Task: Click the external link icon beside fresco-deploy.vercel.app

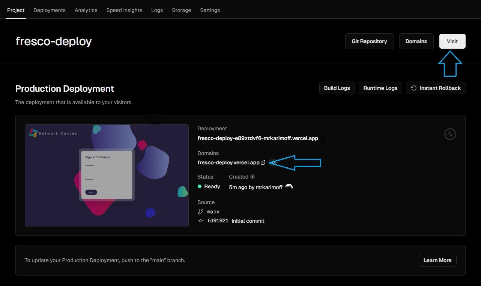Action: pos(263,162)
